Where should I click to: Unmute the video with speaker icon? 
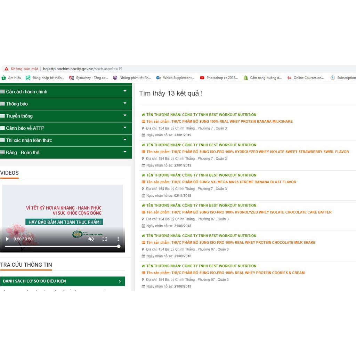[x=91, y=239]
